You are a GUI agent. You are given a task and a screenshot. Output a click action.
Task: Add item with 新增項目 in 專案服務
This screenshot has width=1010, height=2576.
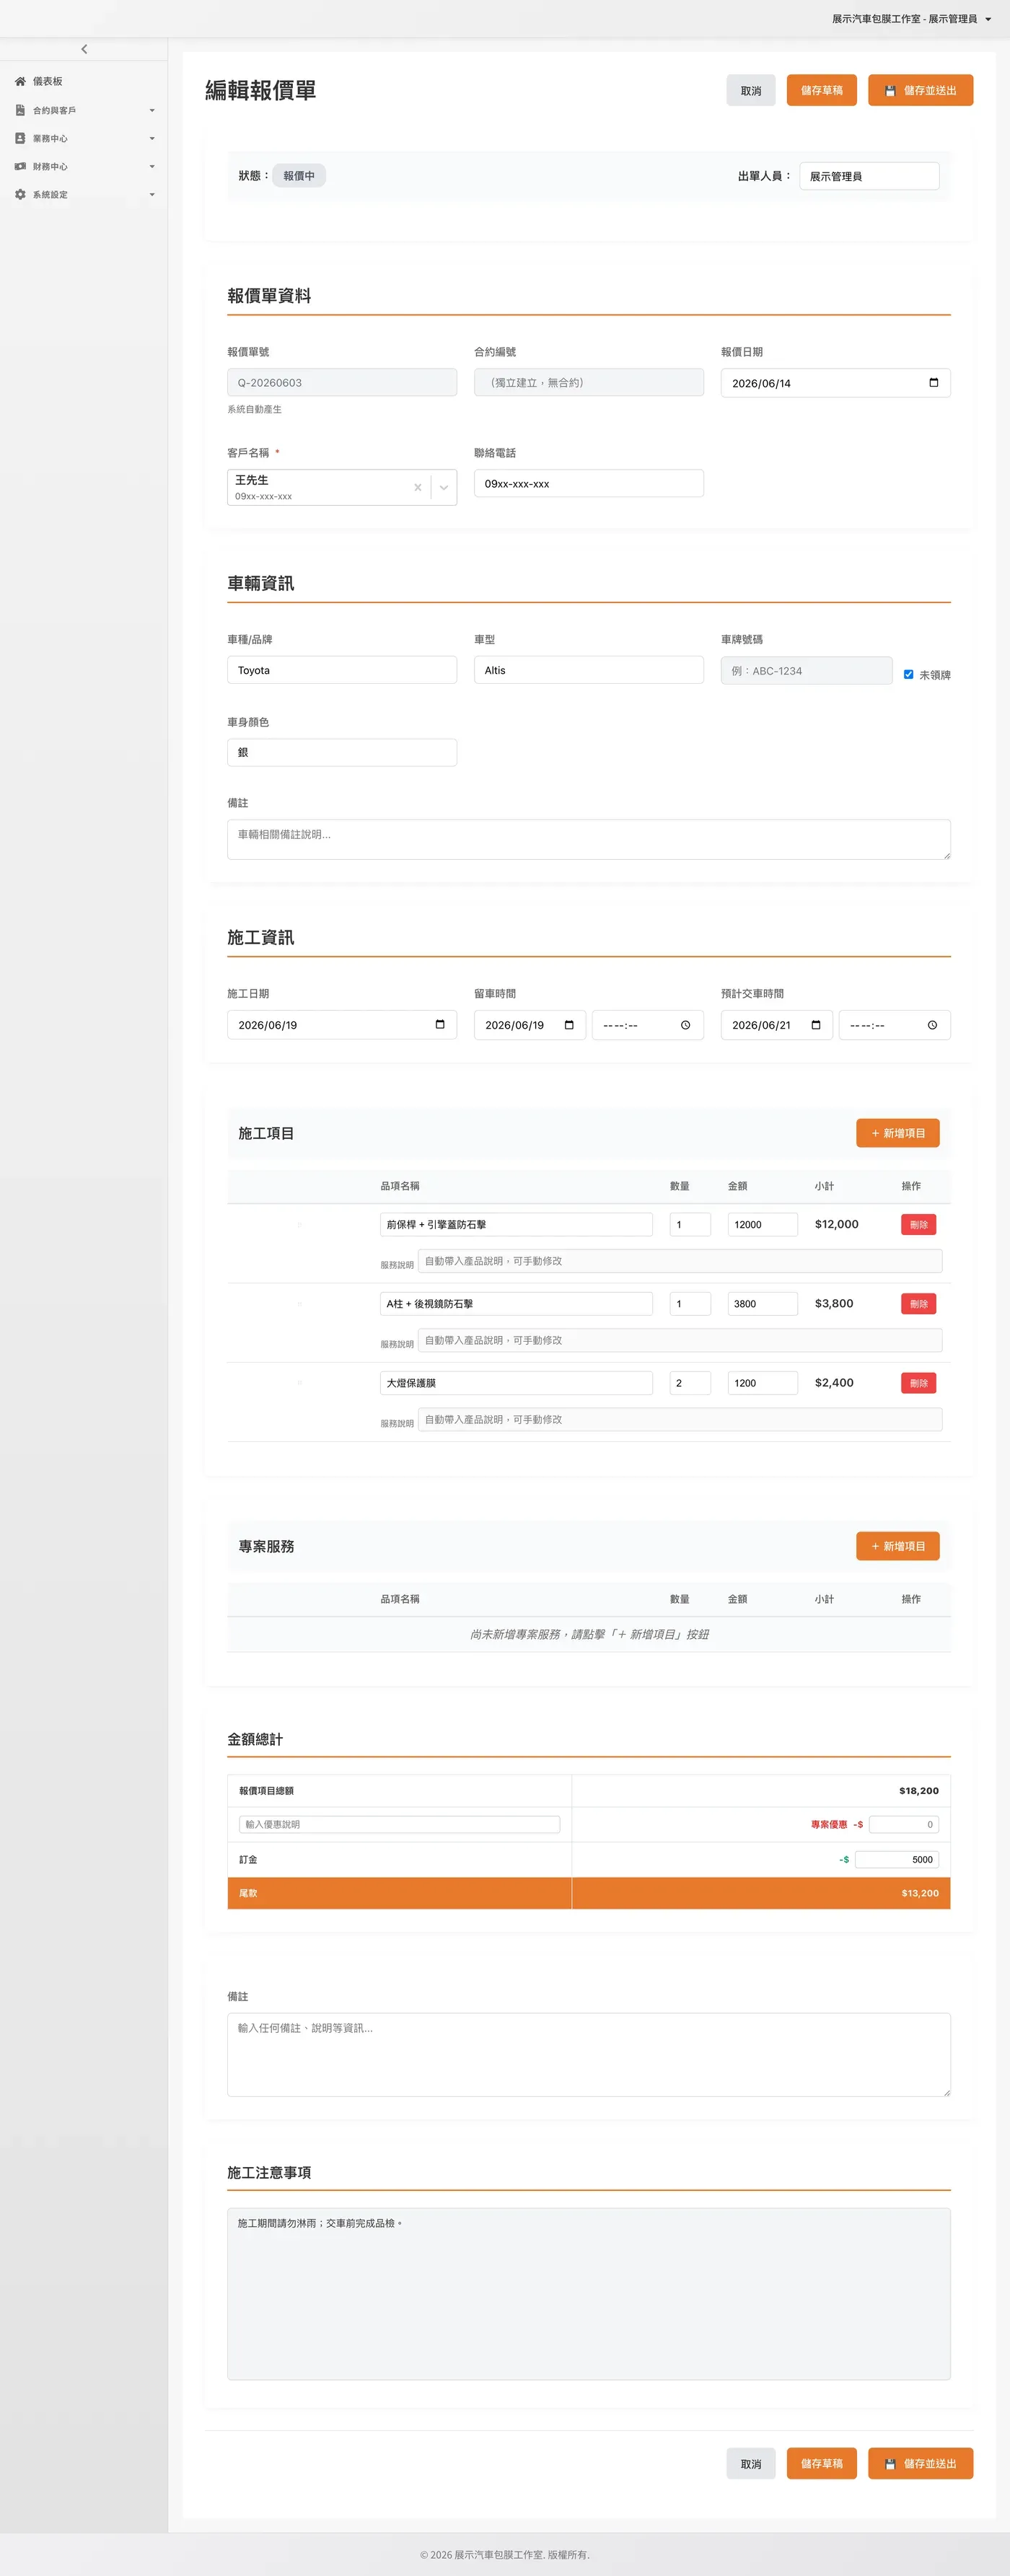point(897,1546)
